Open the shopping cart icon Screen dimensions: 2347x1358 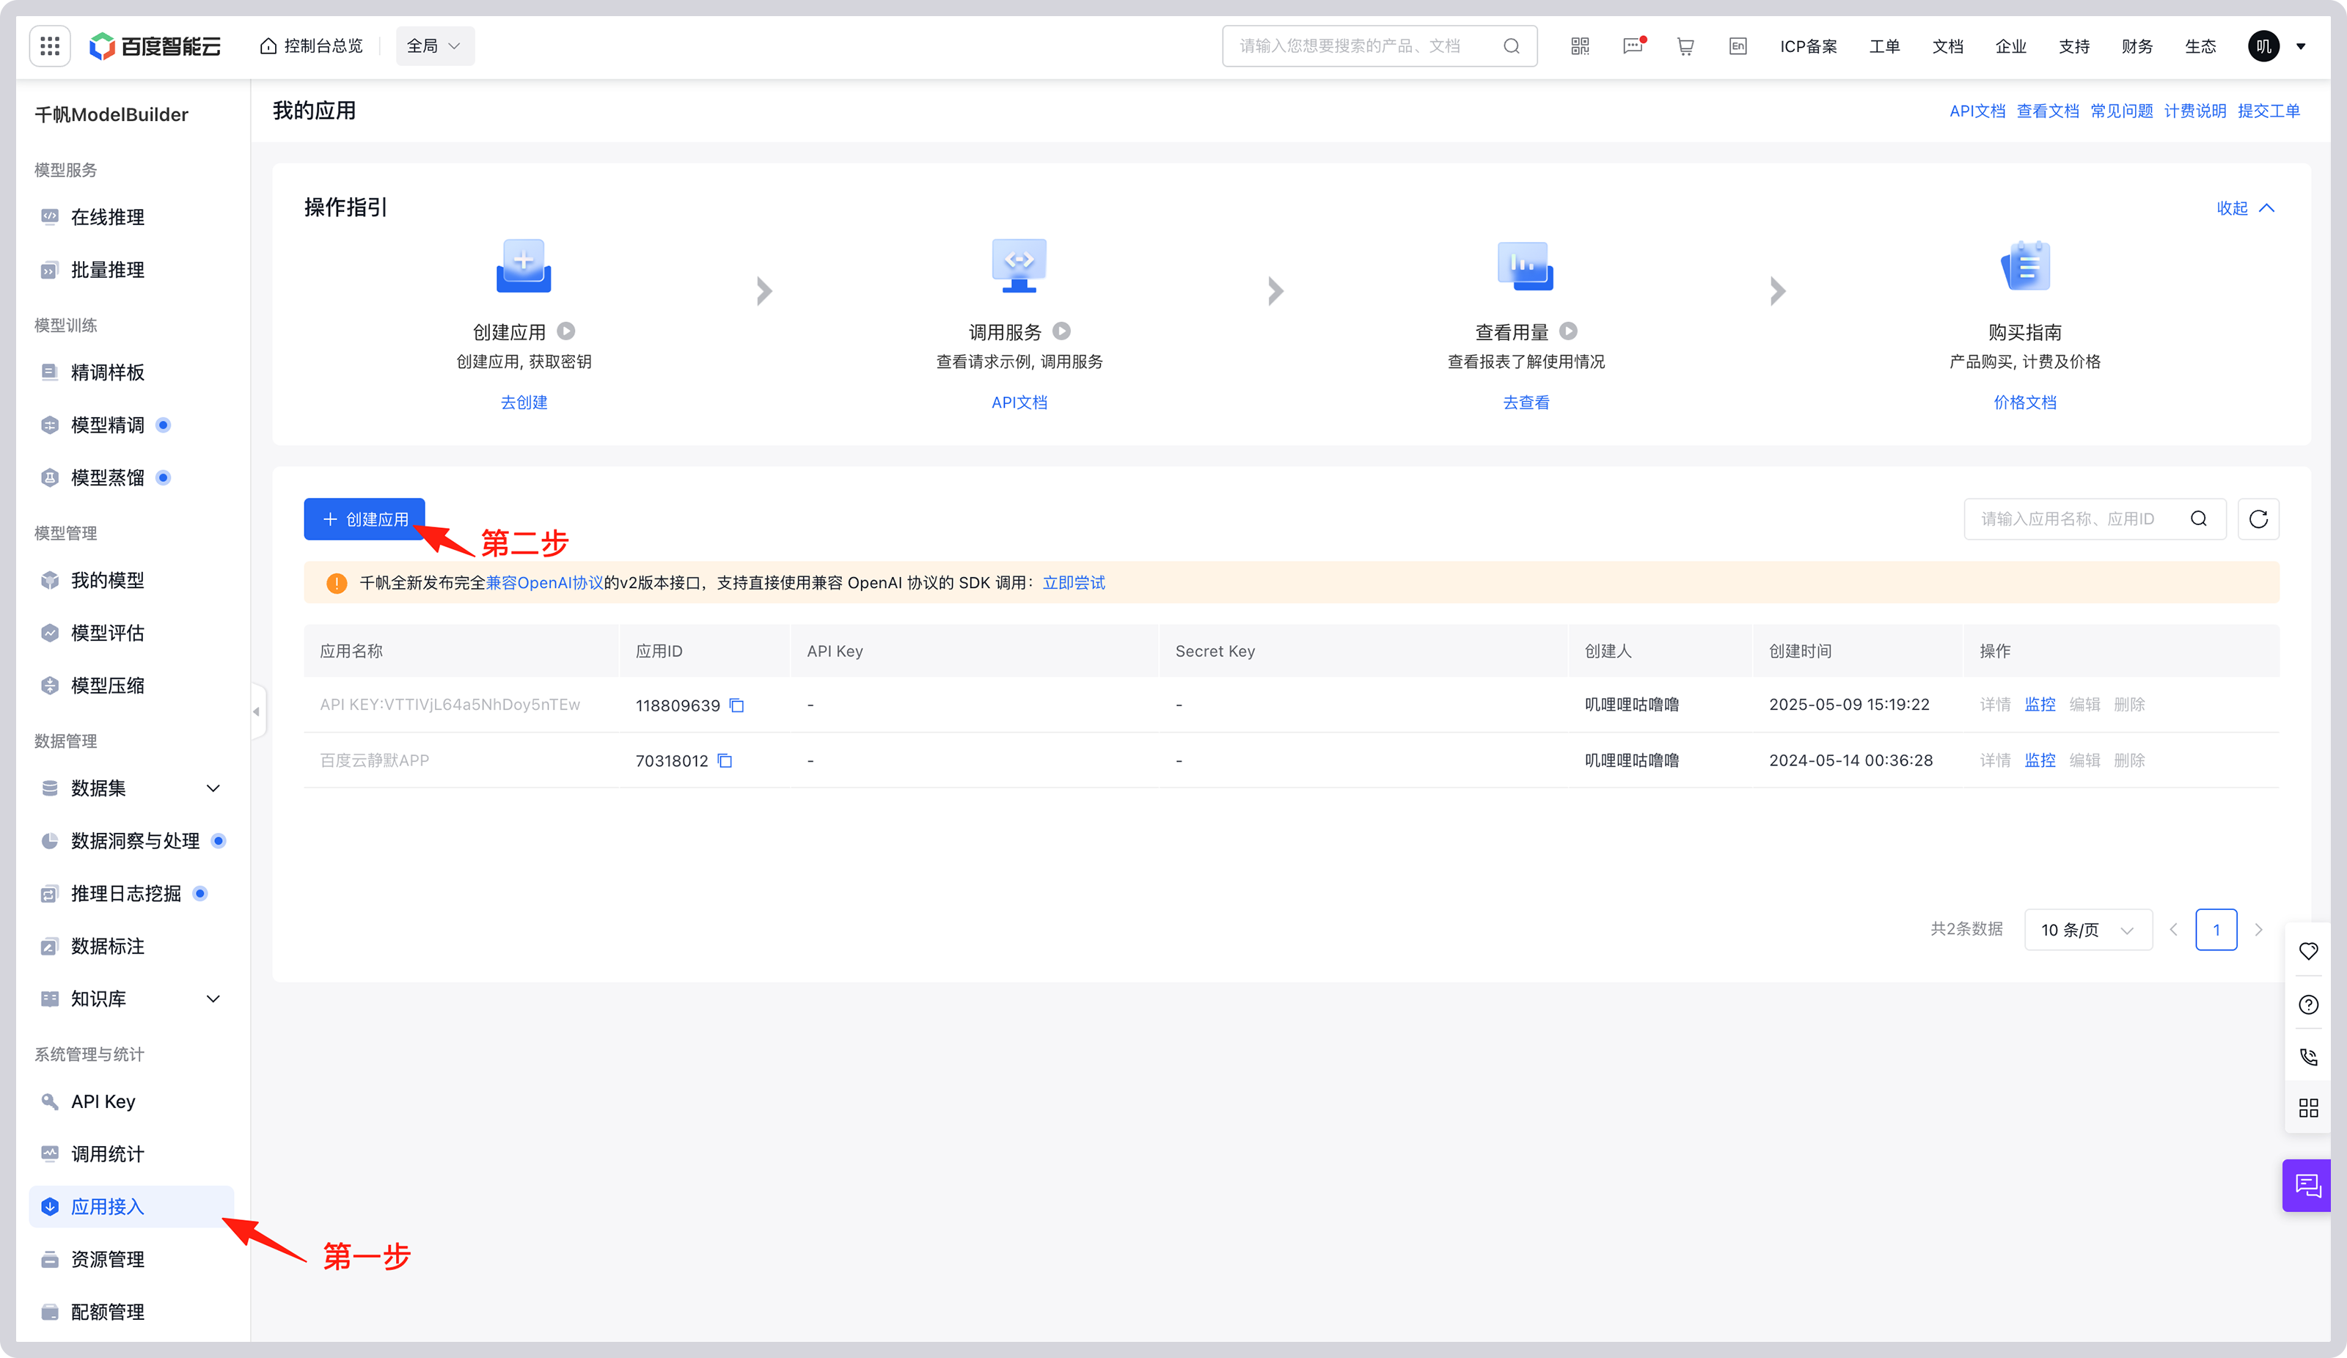(1685, 45)
